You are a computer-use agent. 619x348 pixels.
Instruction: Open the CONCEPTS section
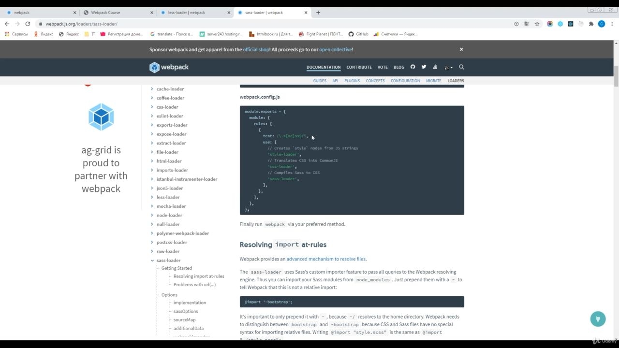point(375,81)
